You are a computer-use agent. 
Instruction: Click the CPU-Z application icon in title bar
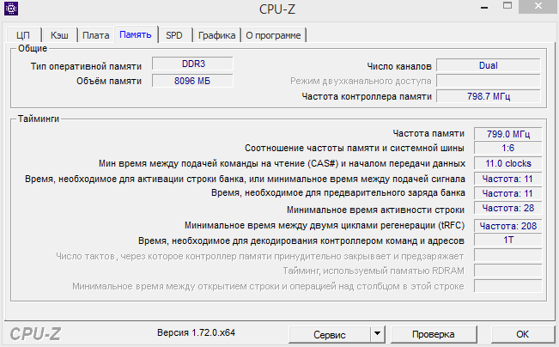point(10,9)
